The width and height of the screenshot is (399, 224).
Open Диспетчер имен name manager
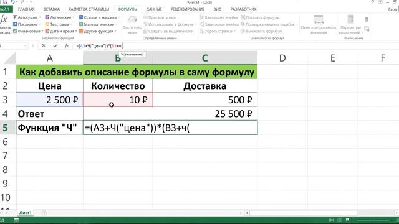pos(132,25)
